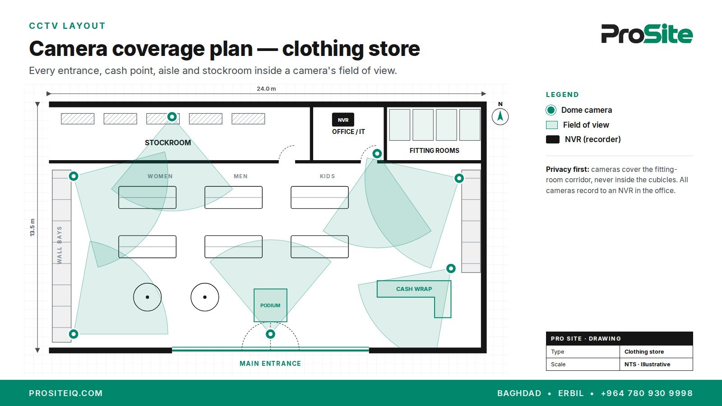The width and height of the screenshot is (722, 406).
Task: Click the ProSite logo
Action: coord(647,34)
